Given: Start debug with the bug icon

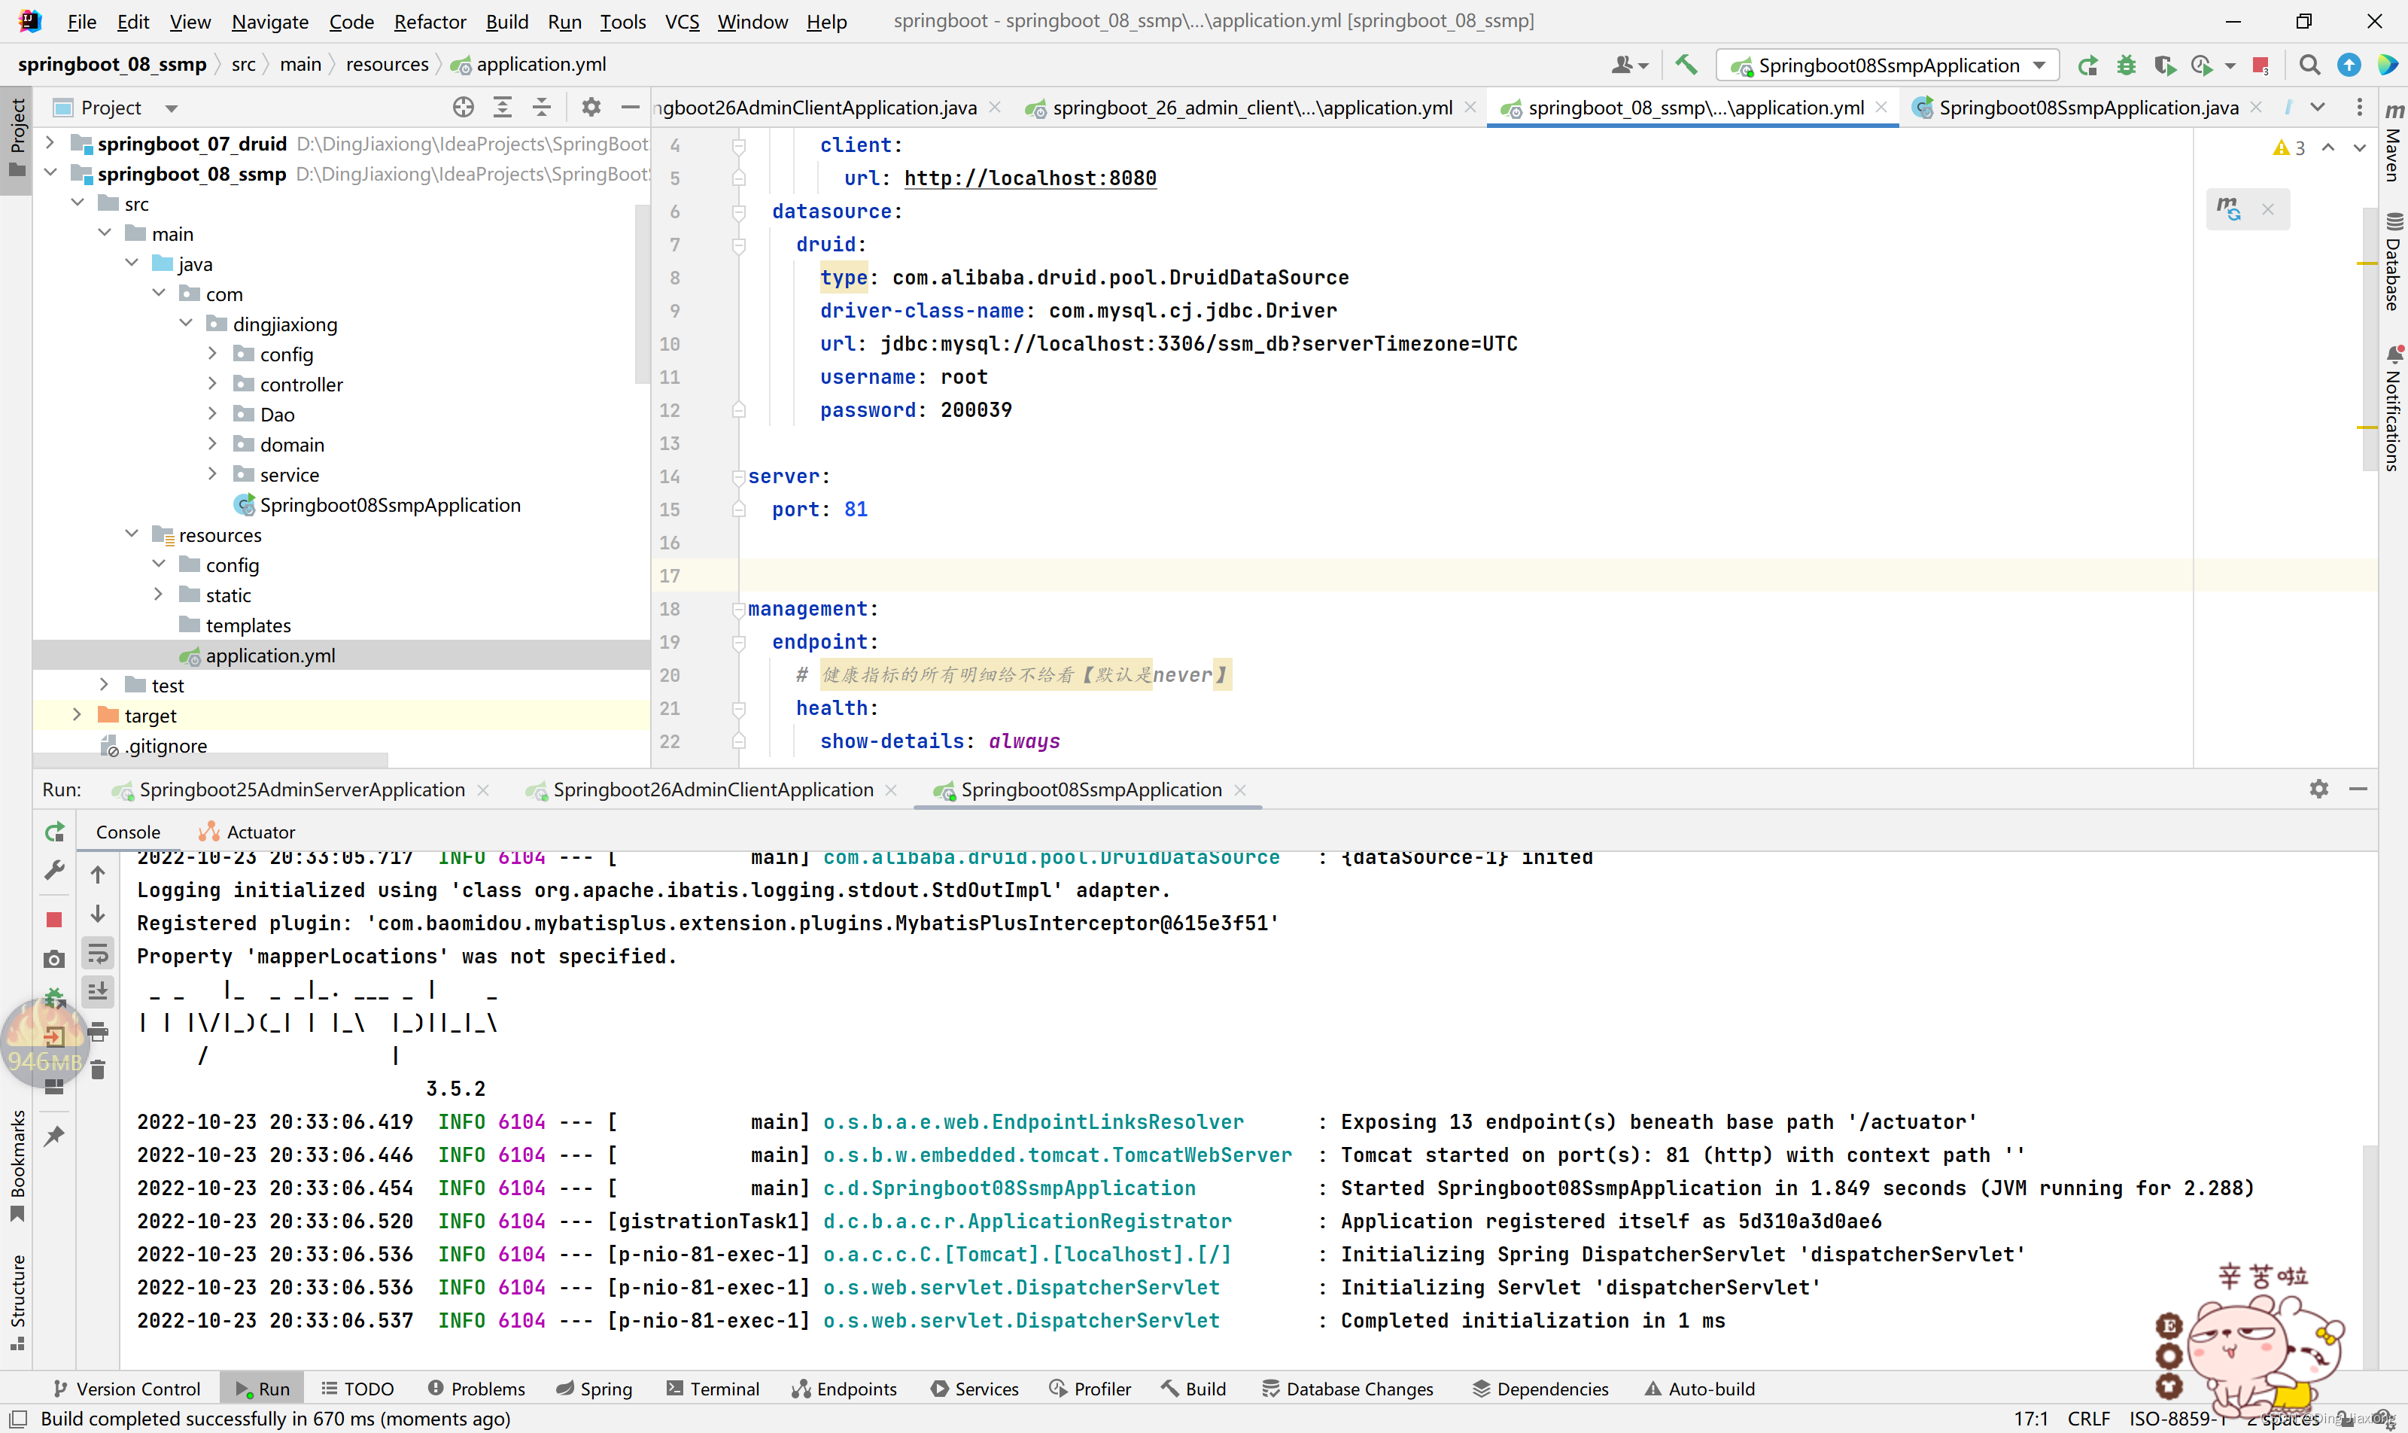Looking at the screenshot, I should coord(2126,65).
